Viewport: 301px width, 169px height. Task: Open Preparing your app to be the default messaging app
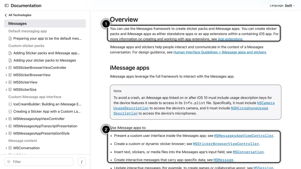click(x=47, y=39)
